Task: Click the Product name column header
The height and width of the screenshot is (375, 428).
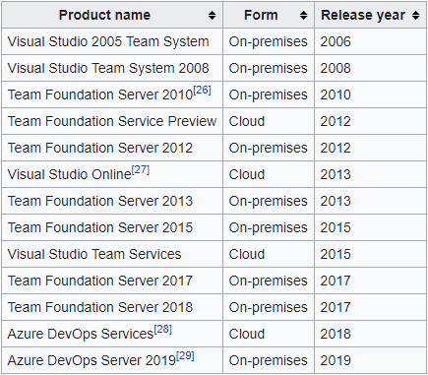Action: [x=112, y=15]
